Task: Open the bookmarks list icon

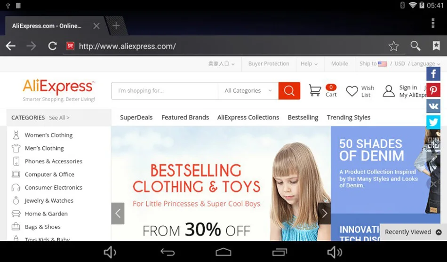Action: click(436, 46)
